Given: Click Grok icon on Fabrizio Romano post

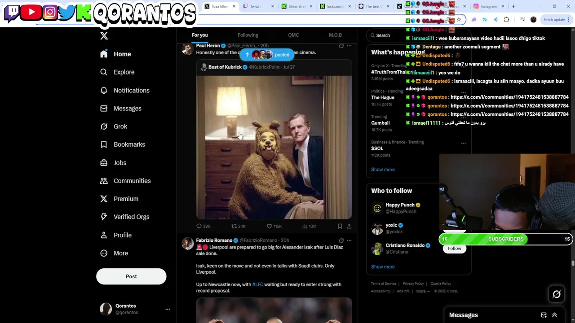Looking at the screenshot, I should tap(341, 240).
